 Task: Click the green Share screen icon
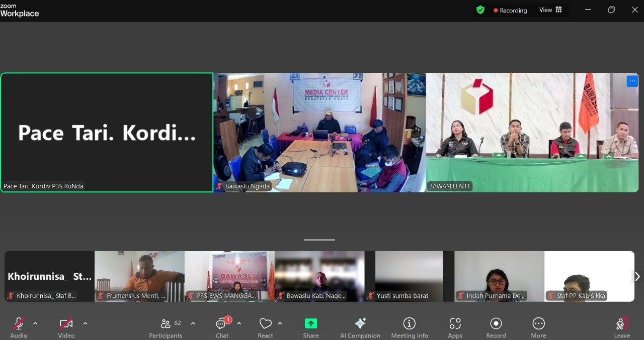pos(311,324)
